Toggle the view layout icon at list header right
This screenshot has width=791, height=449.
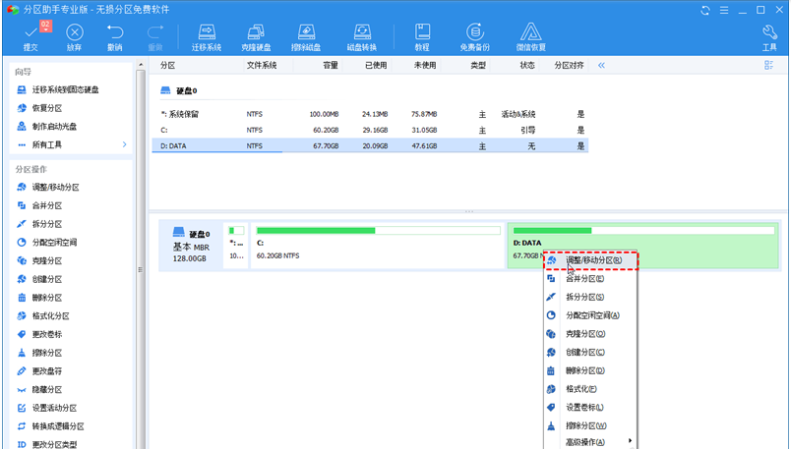[768, 65]
